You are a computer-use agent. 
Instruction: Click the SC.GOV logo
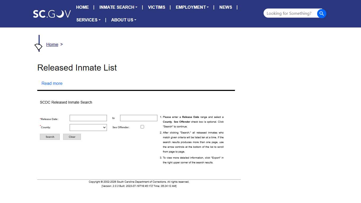(52, 14)
